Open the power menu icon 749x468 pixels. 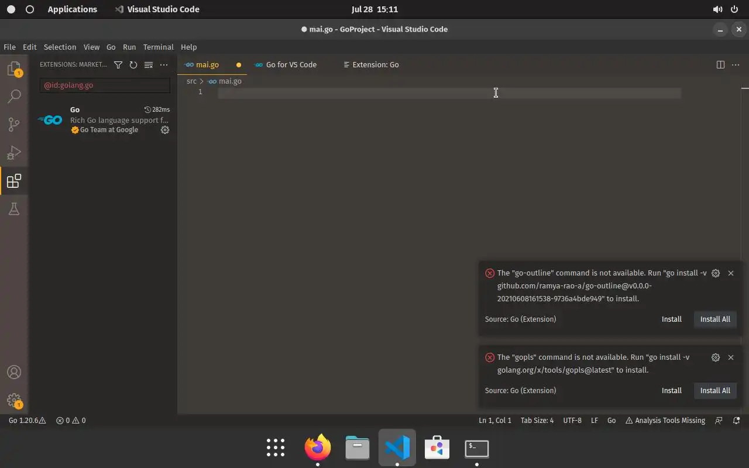click(x=734, y=9)
